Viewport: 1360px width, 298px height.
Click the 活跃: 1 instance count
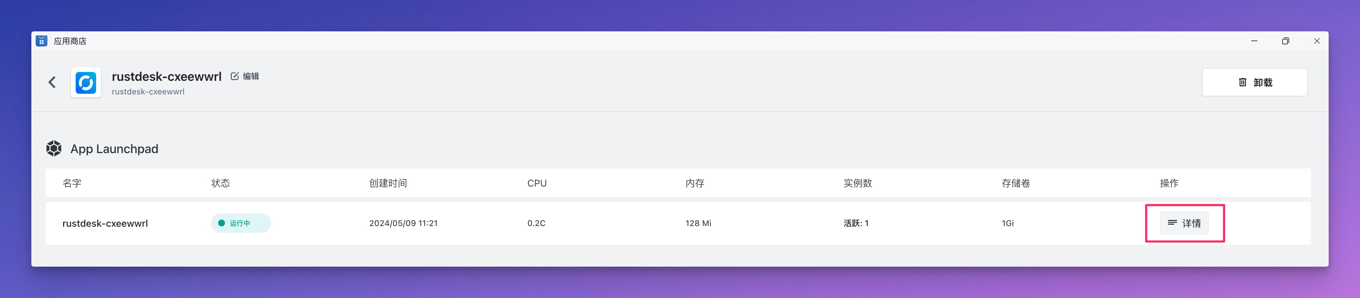856,223
